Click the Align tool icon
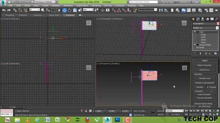The height and width of the screenshot is (123, 220). (166, 10)
